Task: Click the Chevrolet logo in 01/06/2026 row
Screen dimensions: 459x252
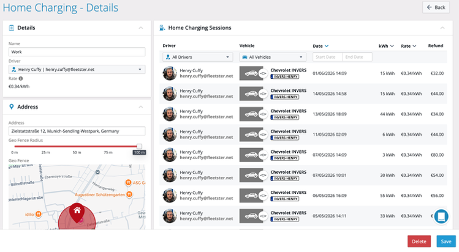Action: 264,73
